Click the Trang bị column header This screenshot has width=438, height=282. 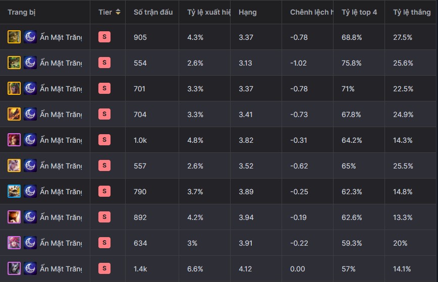(x=22, y=12)
